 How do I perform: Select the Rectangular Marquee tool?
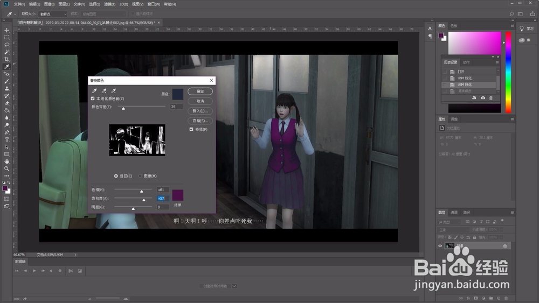6,37
